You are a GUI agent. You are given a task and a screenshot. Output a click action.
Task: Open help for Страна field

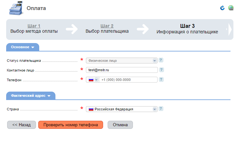point(161,108)
